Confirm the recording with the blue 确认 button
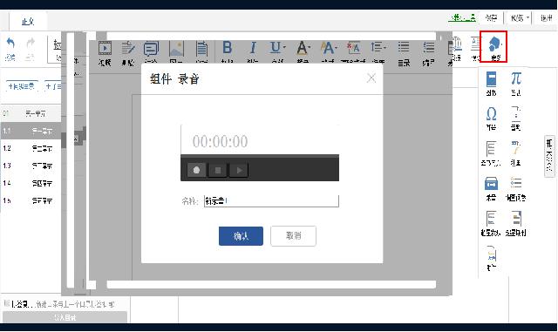The image size is (558, 332). (241, 236)
